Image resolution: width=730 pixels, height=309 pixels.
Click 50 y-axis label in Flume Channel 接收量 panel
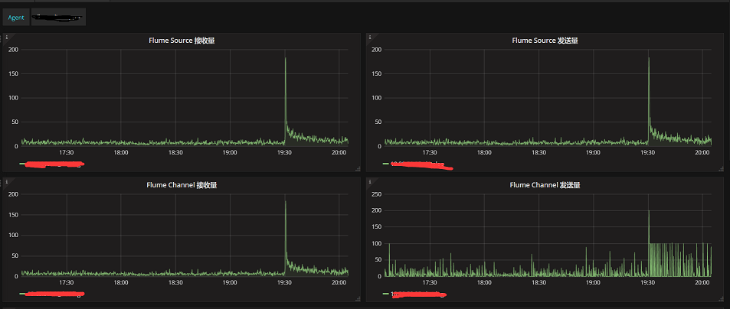click(x=15, y=255)
